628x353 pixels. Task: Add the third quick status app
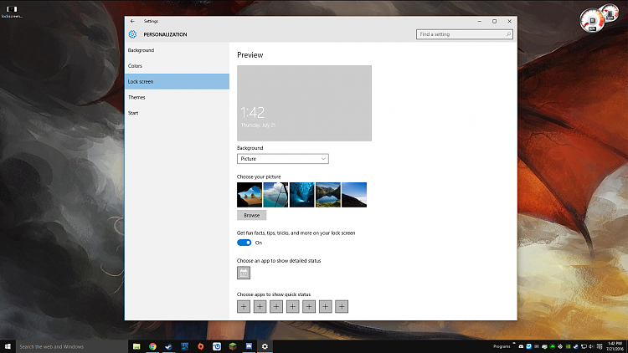[x=276, y=306]
